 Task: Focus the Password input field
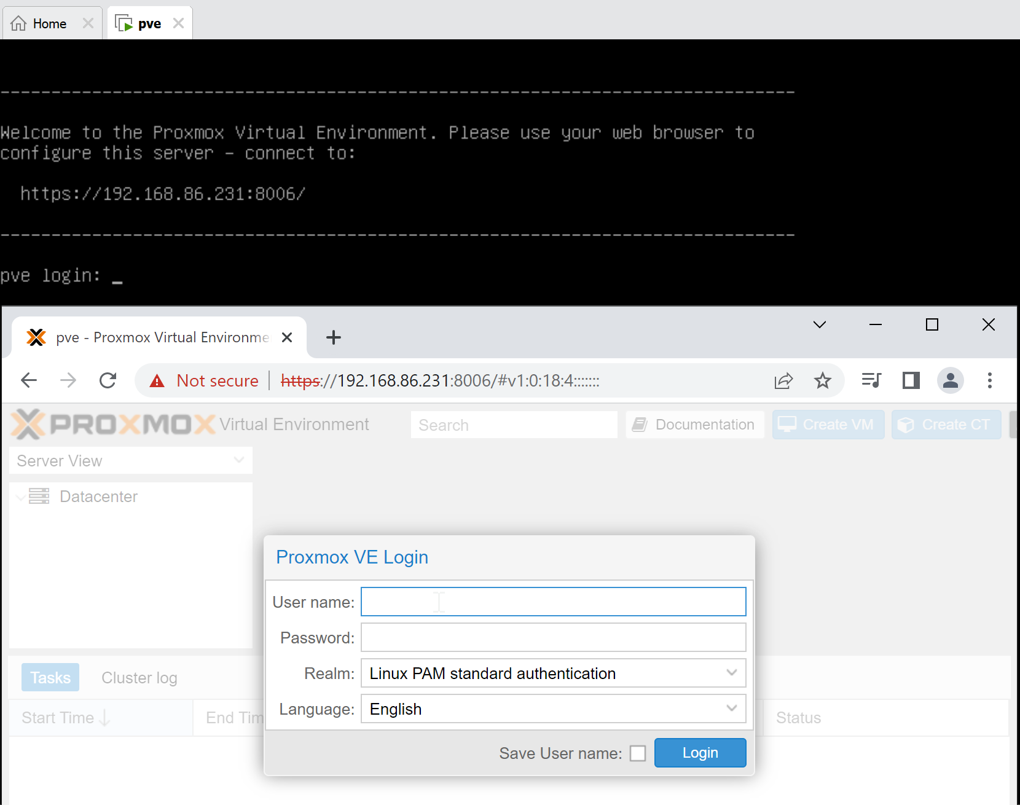click(553, 638)
